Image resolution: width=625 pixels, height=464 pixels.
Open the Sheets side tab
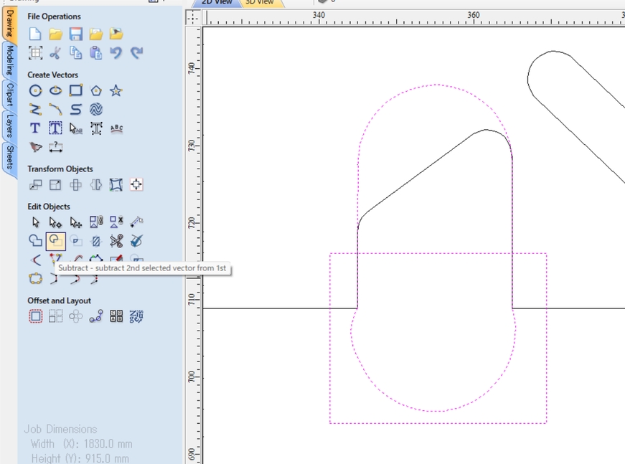coord(9,157)
